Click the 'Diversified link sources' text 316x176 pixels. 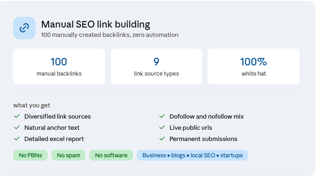[57, 117]
